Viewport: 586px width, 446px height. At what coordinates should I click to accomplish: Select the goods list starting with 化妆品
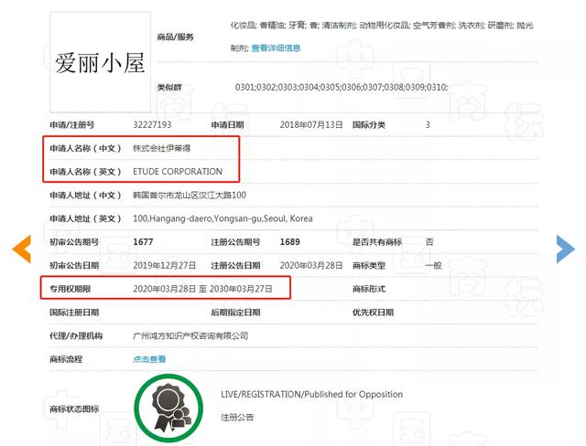click(x=382, y=37)
